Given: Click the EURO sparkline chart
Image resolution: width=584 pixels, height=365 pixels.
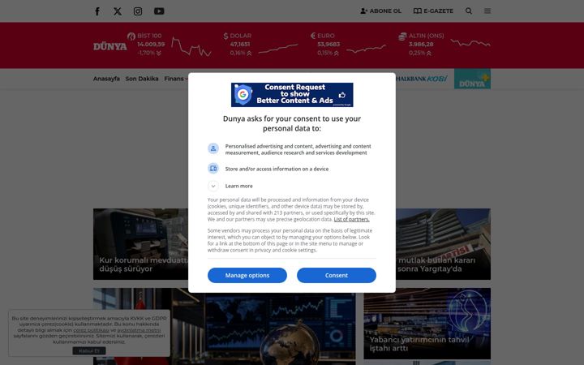Looking at the screenshot, I should (366, 49).
